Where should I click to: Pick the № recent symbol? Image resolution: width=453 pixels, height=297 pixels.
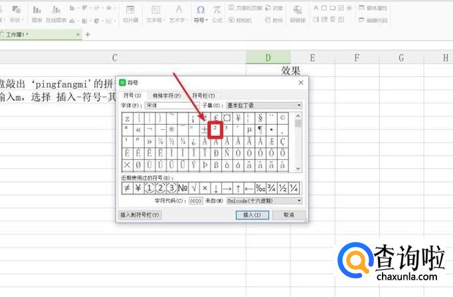coord(183,188)
